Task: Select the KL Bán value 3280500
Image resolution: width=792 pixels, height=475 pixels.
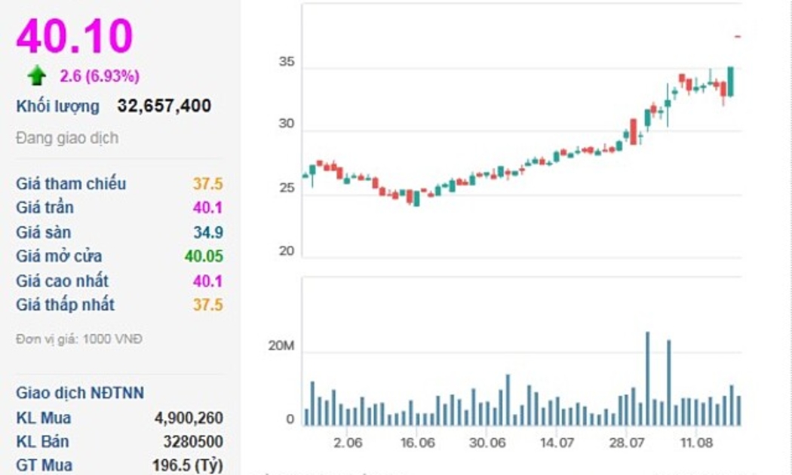Action: (193, 442)
